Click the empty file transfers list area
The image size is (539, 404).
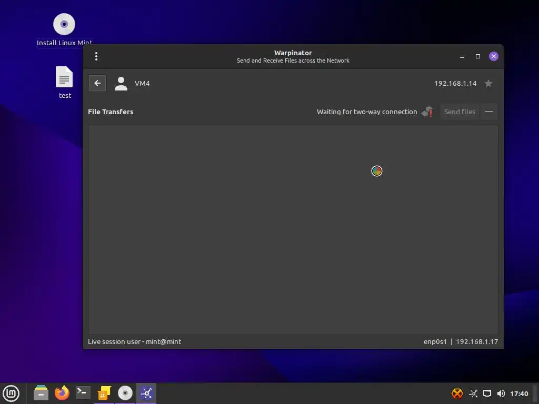293,229
